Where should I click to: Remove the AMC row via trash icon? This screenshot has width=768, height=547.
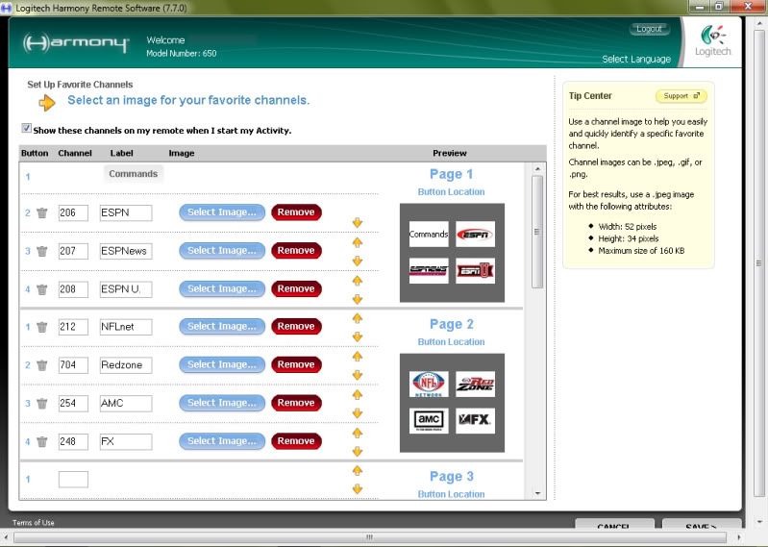point(42,404)
